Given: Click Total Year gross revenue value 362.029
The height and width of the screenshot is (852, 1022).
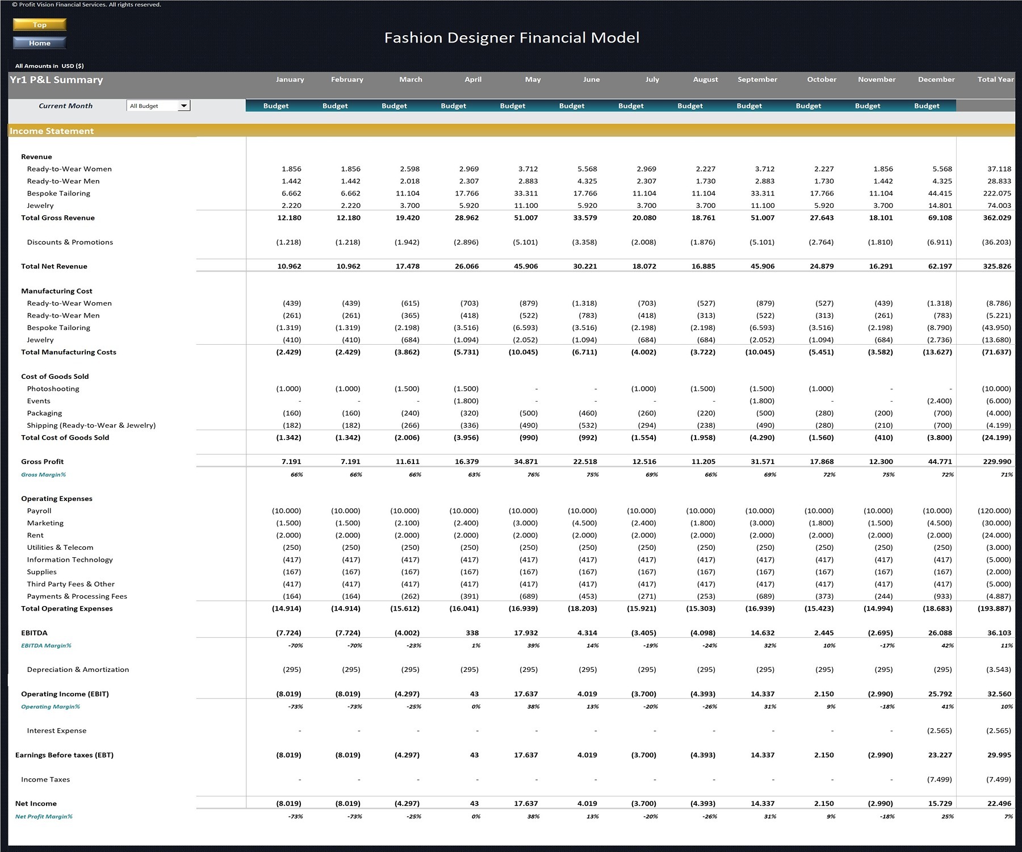Looking at the screenshot, I should (997, 218).
